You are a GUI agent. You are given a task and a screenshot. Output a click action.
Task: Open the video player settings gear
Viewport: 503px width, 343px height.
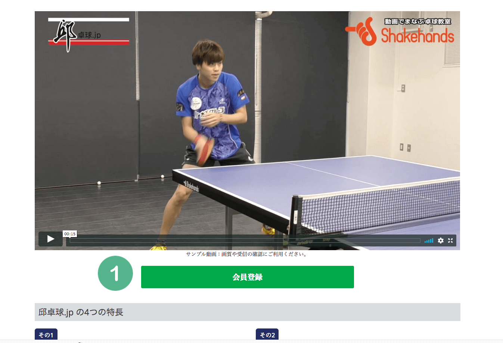point(441,240)
